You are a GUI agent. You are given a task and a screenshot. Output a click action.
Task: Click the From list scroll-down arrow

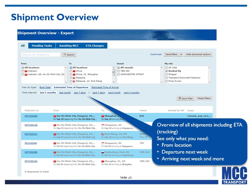(x=66, y=82)
